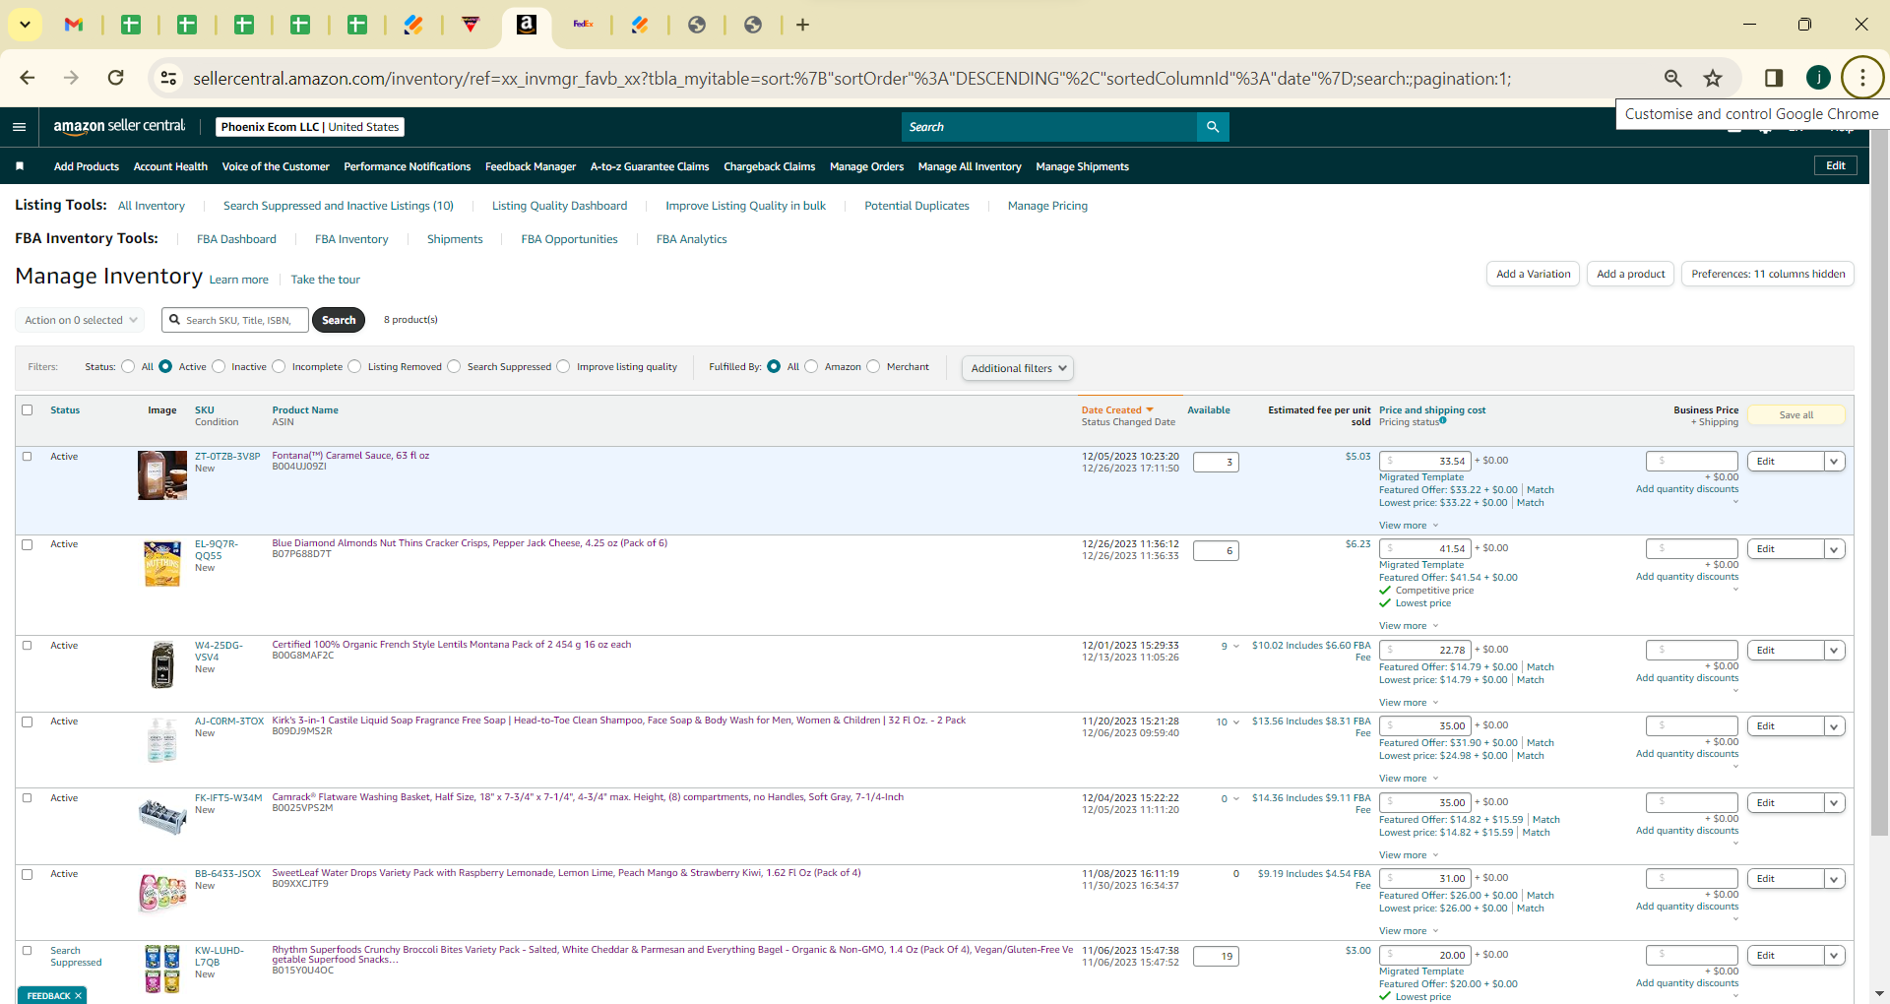
Task: Filter by Merchant fulfillment
Action: click(873, 366)
